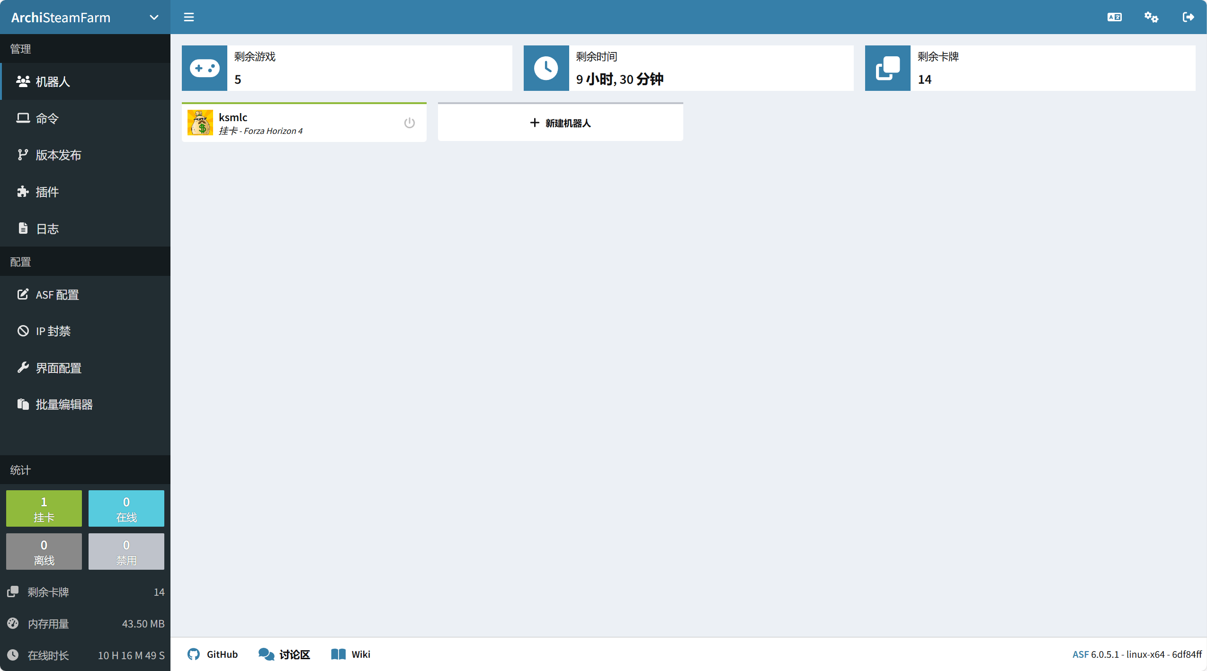Click the 剩余卡牌 label on the top card

click(x=939, y=57)
